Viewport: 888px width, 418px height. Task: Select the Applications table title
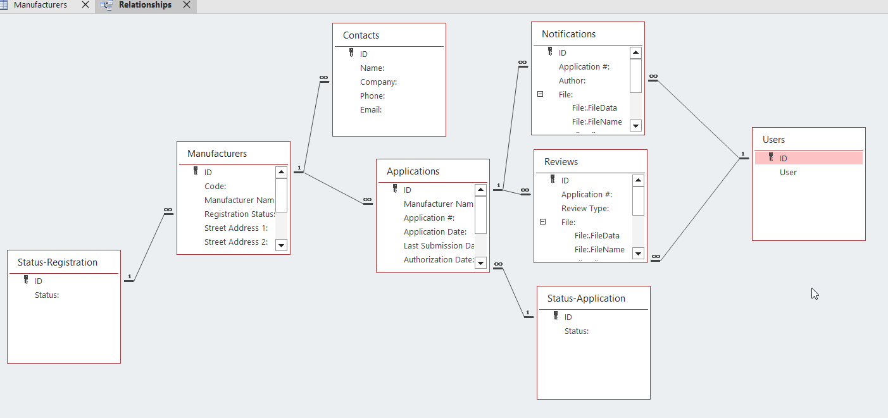413,171
